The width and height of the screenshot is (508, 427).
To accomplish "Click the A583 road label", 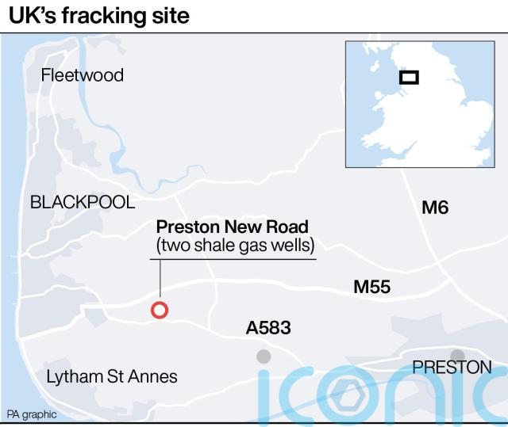I will click(268, 328).
